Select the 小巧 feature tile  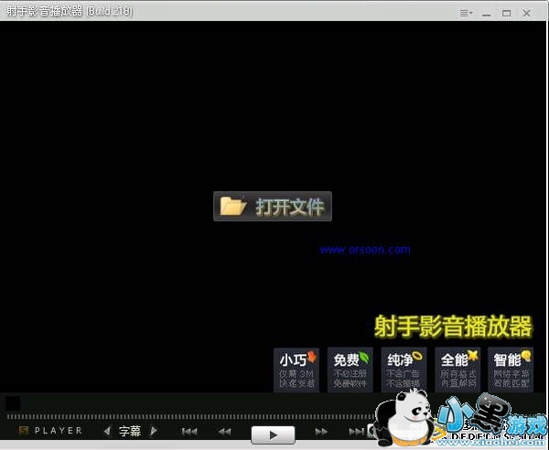pyautogui.click(x=296, y=370)
